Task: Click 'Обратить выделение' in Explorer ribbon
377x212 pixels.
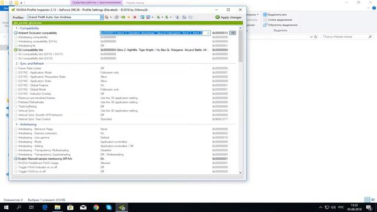Action: point(280,25)
